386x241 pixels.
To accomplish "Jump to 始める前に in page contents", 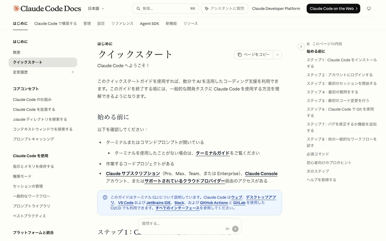I will click(x=316, y=51).
